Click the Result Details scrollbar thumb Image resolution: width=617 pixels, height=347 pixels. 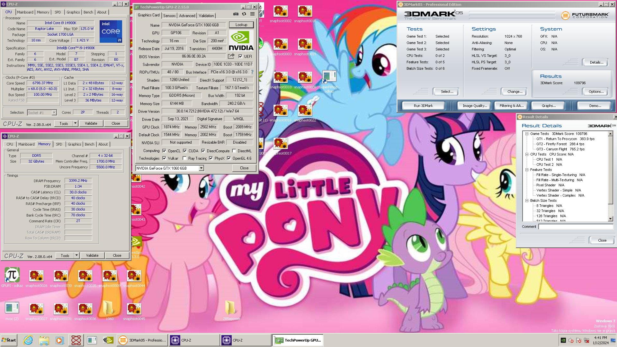[x=611, y=170]
